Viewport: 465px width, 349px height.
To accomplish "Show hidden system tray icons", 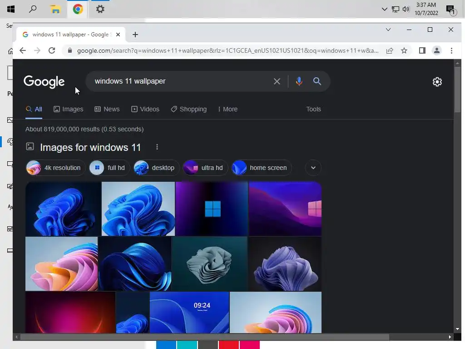I will (x=384, y=9).
